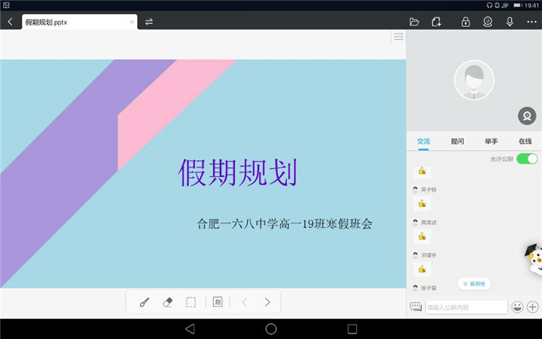Screen dimensions: 542x339
Task: Open the emoji picker in chat
Action: point(517,307)
